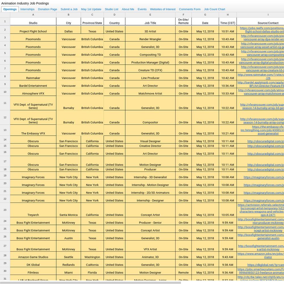Open the Donation Page tab
284x284 pixels.
47,9
